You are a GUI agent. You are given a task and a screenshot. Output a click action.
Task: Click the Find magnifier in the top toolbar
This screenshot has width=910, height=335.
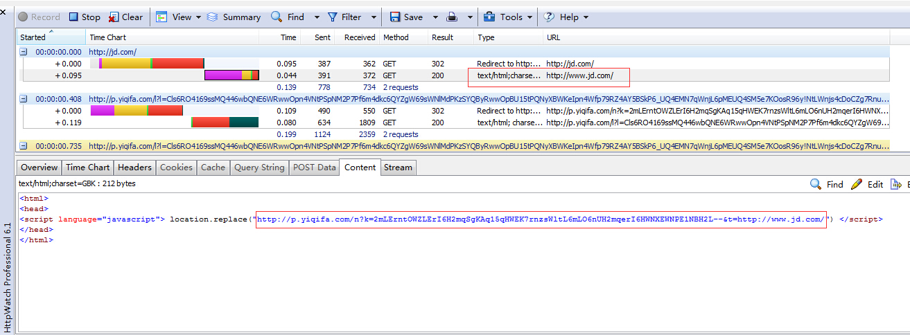[276, 17]
